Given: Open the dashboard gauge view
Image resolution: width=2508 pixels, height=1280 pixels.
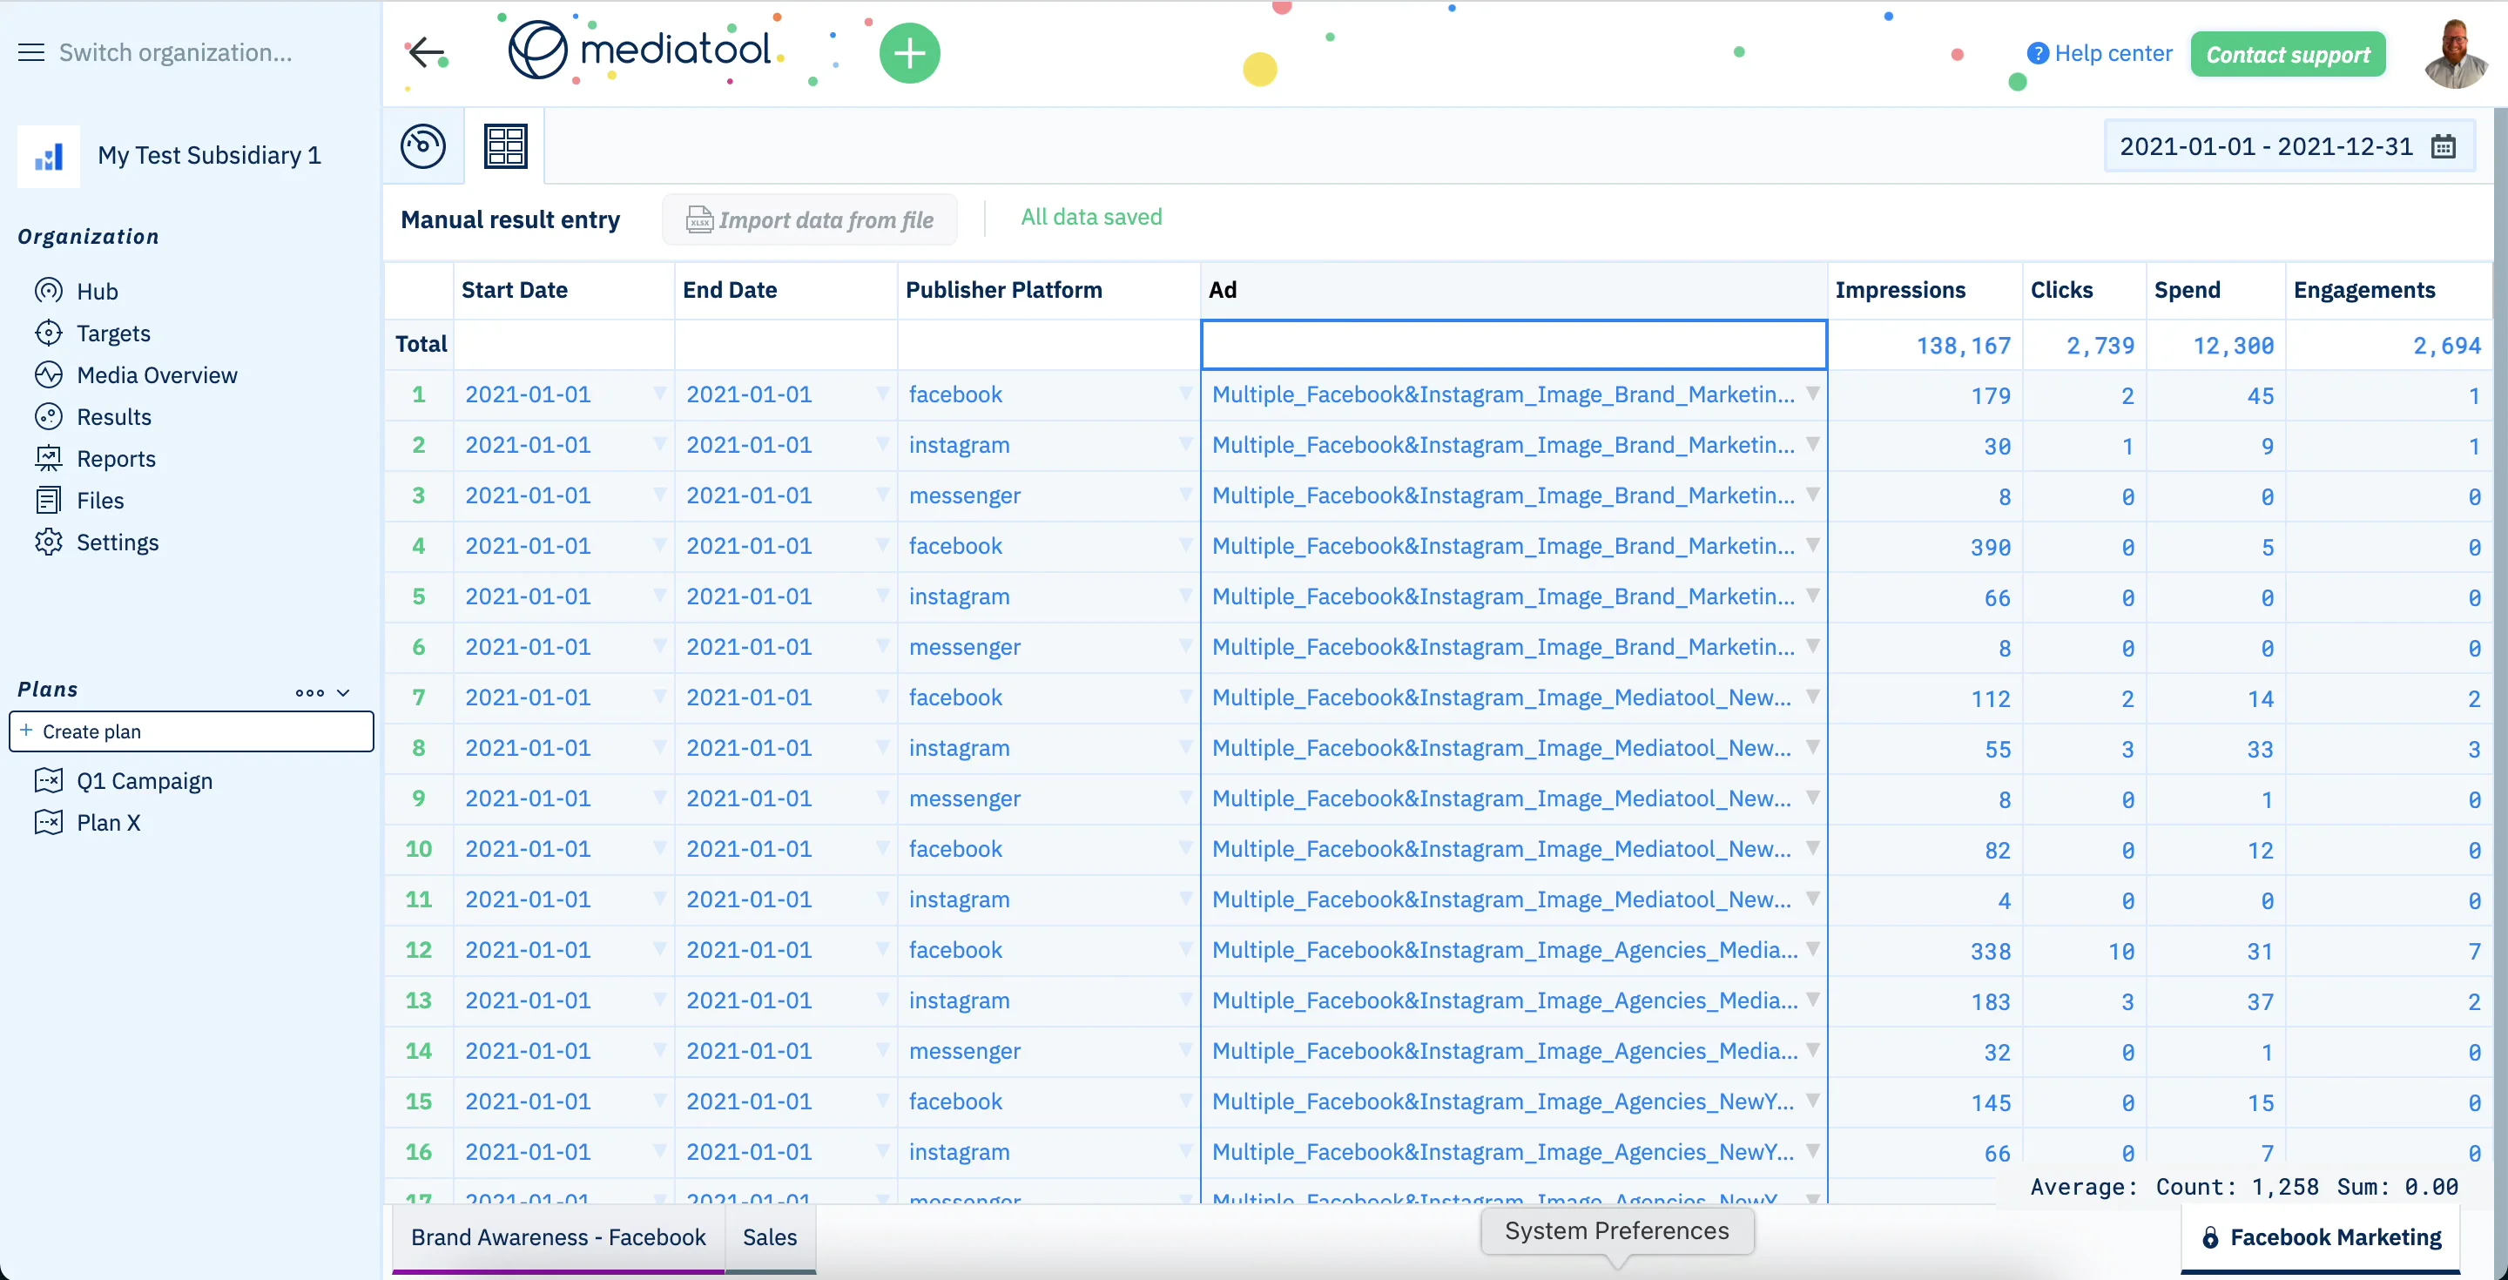Looking at the screenshot, I should (x=423, y=146).
